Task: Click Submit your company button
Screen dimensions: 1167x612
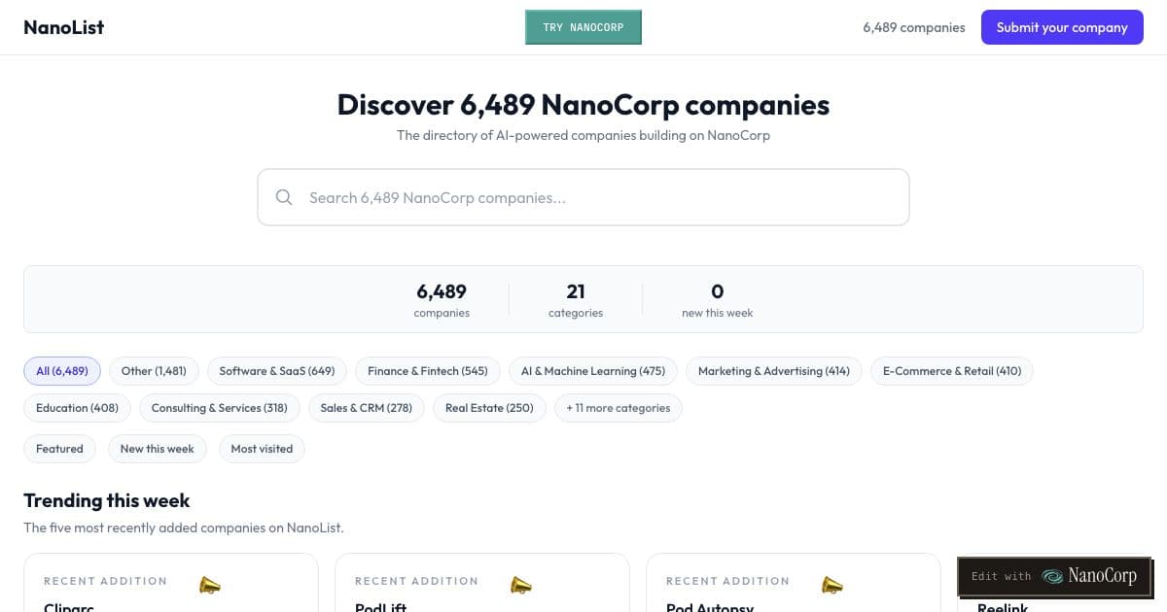Action: pos(1062,27)
